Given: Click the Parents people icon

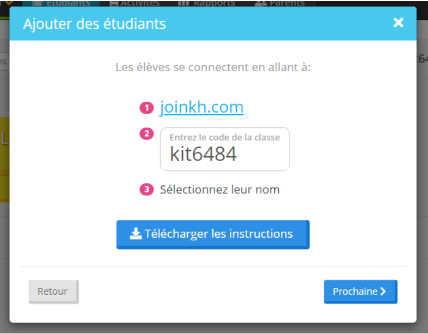Looking at the screenshot, I should [260, 3].
